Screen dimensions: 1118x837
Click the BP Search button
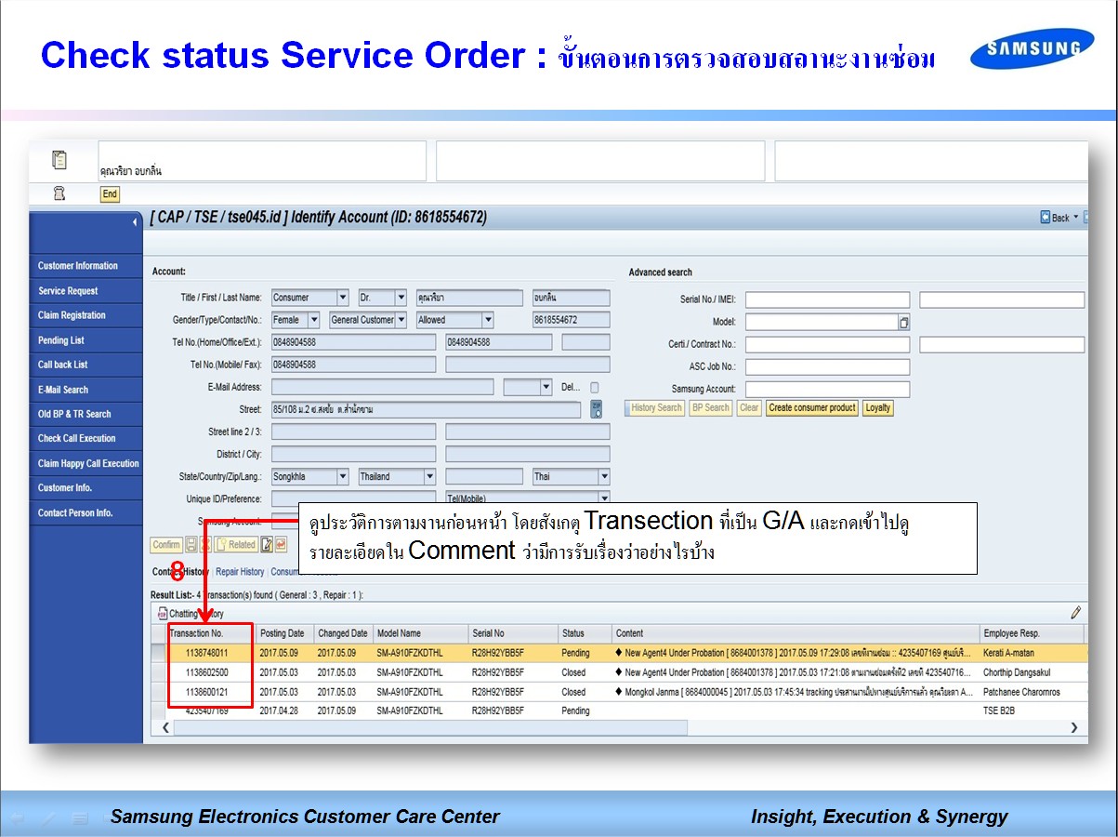pos(711,408)
